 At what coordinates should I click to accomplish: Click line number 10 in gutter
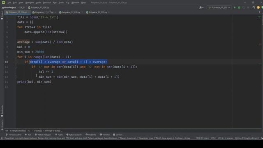pos(7,62)
